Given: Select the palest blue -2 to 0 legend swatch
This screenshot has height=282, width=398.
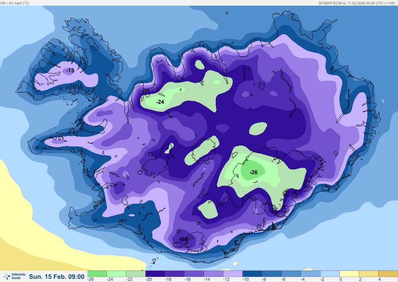Looking at the screenshot, I should click(330, 274).
